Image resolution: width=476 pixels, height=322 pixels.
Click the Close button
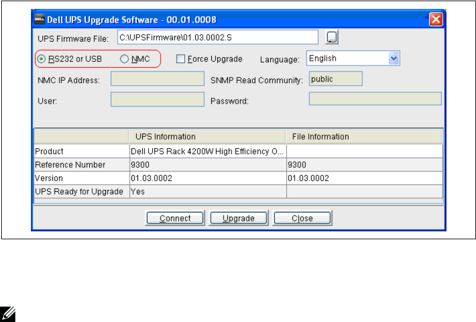click(x=302, y=218)
